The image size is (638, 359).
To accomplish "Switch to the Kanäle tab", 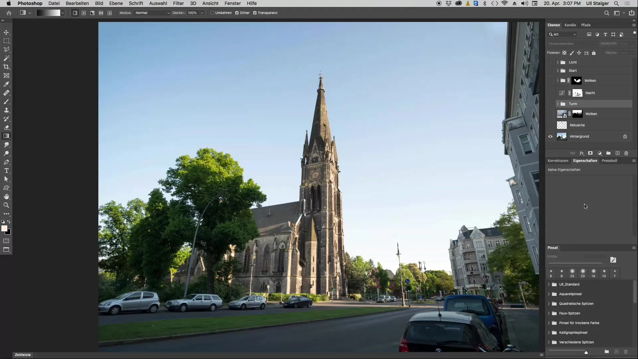I will (x=570, y=25).
